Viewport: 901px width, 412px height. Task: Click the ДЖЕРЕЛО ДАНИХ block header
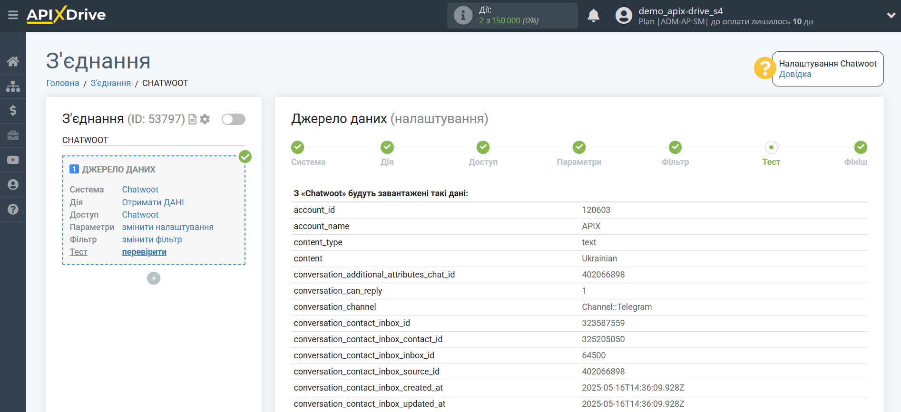[x=118, y=170]
